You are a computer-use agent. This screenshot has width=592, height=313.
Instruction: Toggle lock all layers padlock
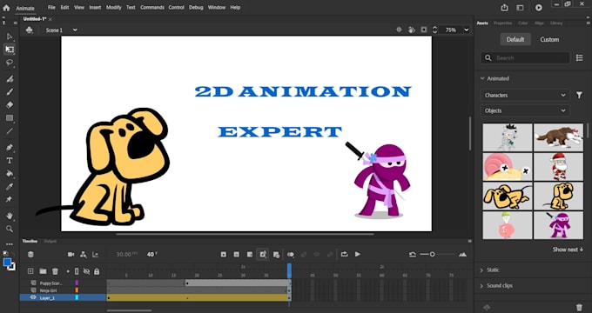tap(97, 271)
